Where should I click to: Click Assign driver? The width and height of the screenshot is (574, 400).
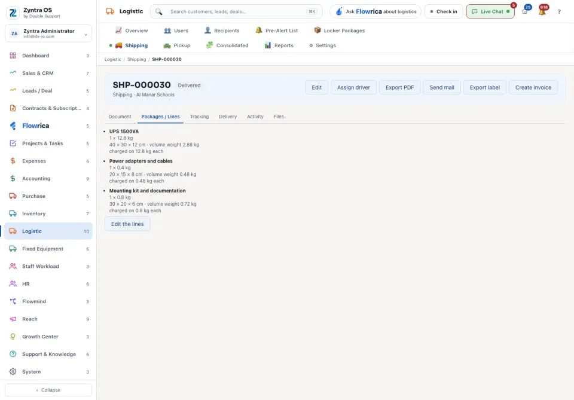(353, 87)
